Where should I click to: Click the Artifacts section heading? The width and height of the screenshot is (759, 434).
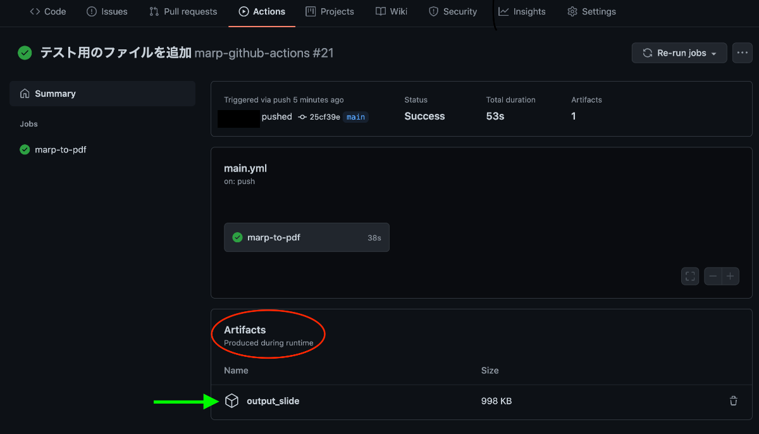[x=245, y=330]
